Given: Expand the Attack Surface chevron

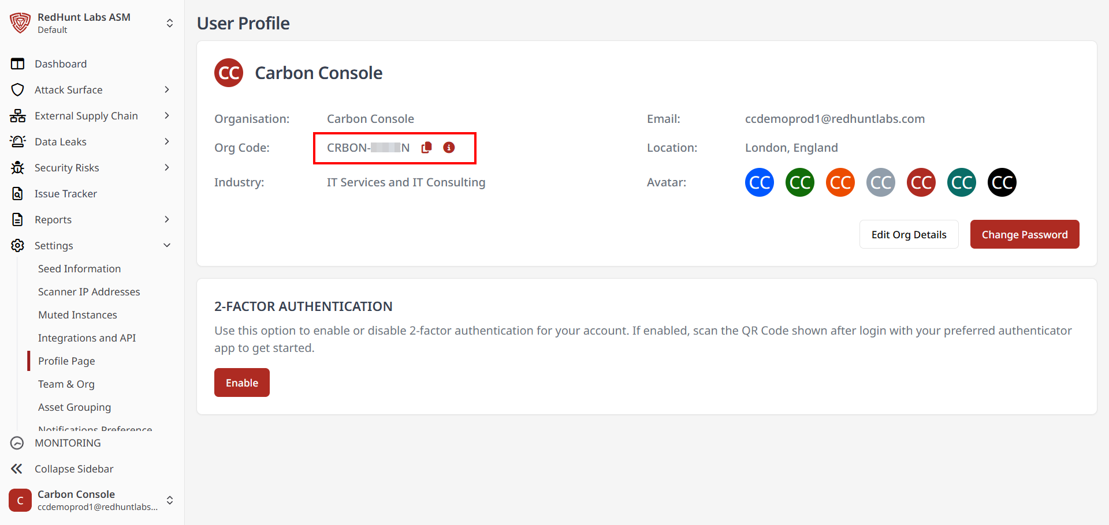Looking at the screenshot, I should pyautogui.click(x=167, y=89).
